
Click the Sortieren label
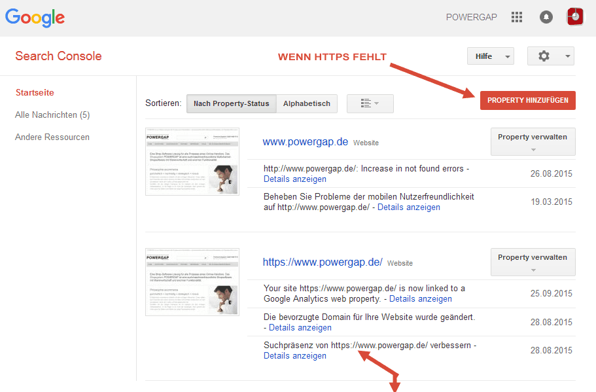point(164,103)
